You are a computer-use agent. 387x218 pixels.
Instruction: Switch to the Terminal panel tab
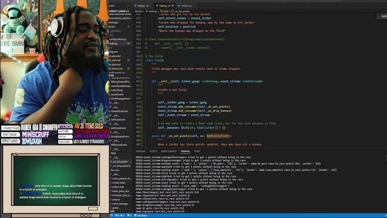click(185, 151)
